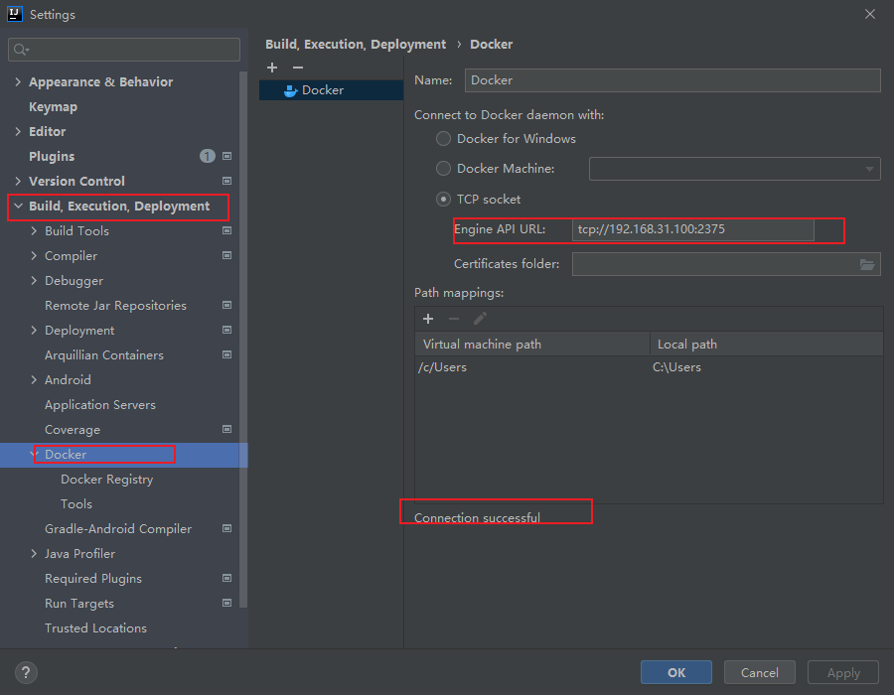Select the Docker for Windows radio option
The width and height of the screenshot is (894, 695).
tap(443, 139)
